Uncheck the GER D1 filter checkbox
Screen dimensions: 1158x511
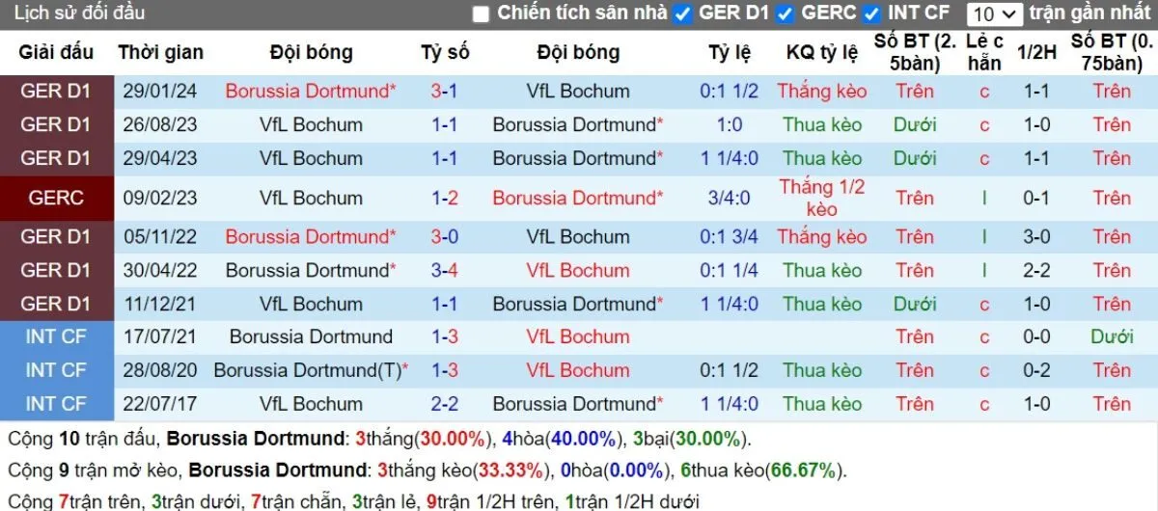pos(683,14)
